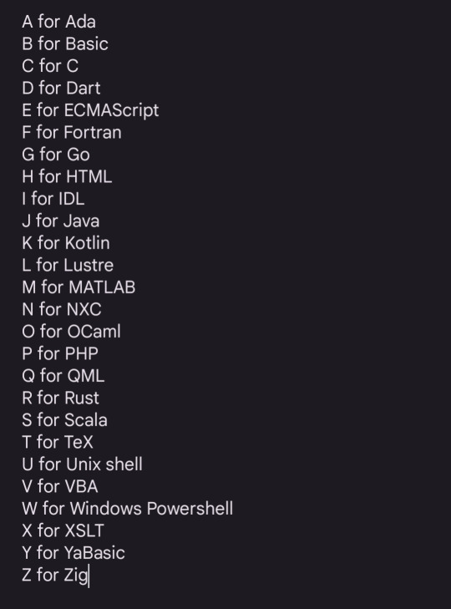Click on the word 'ECMAScript'
451x609 pixels.
click(111, 111)
